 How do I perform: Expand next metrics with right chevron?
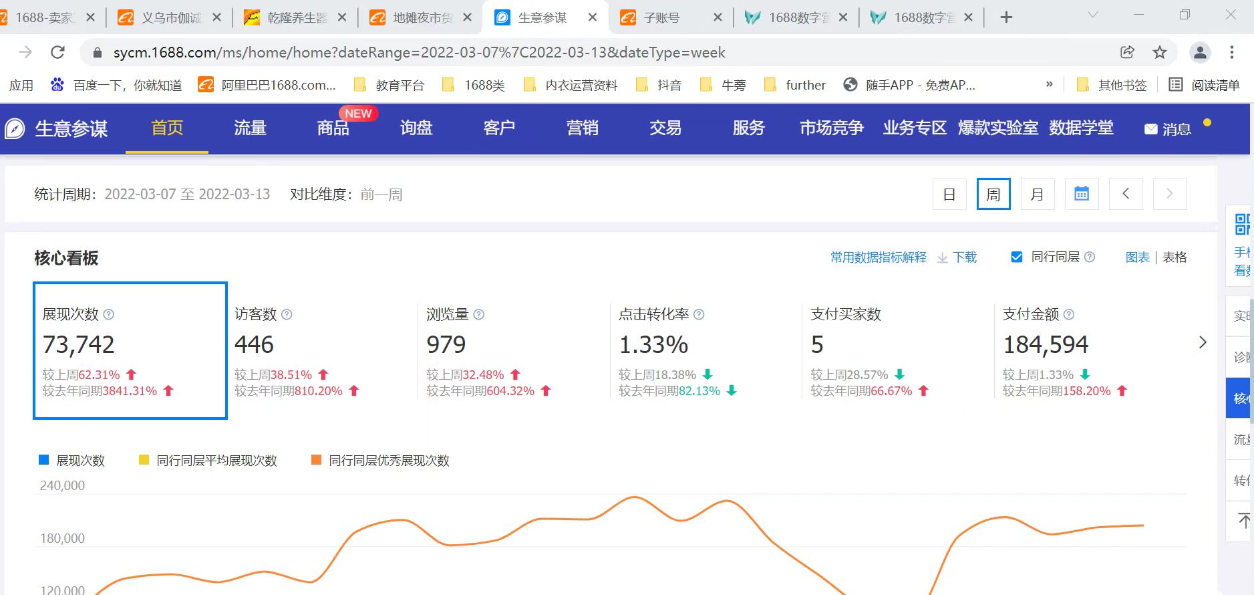tap(1203, 342)
